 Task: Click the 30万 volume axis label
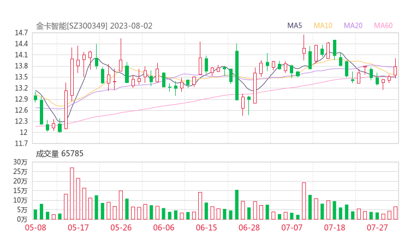[20, 162]
